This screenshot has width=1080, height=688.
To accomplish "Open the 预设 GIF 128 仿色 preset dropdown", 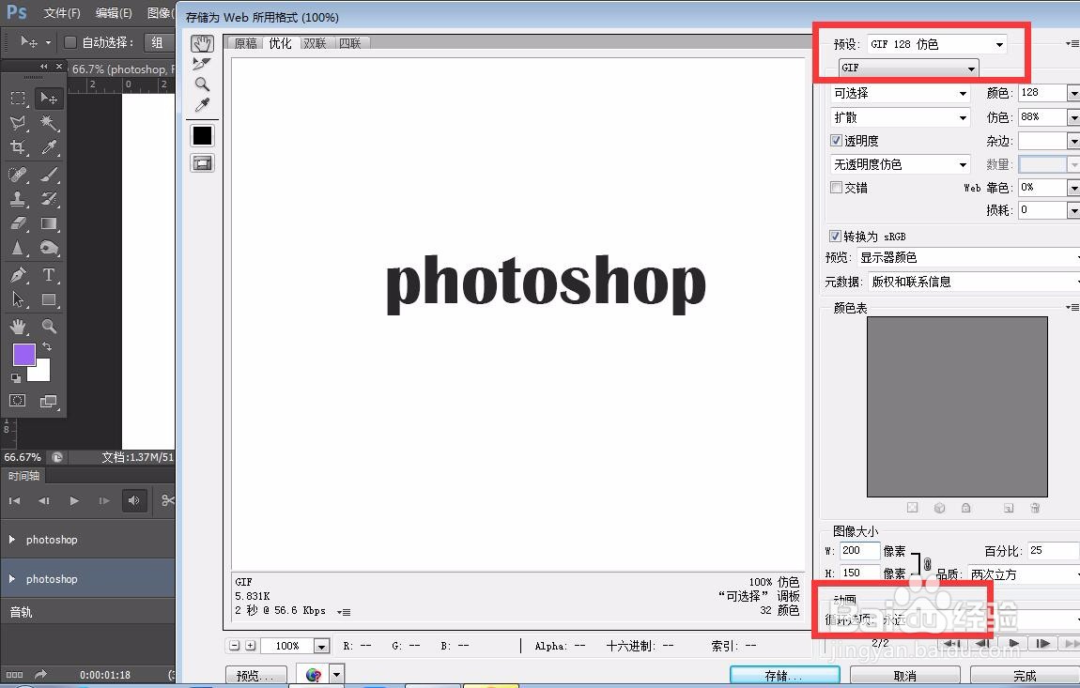I will coord(936,44).
